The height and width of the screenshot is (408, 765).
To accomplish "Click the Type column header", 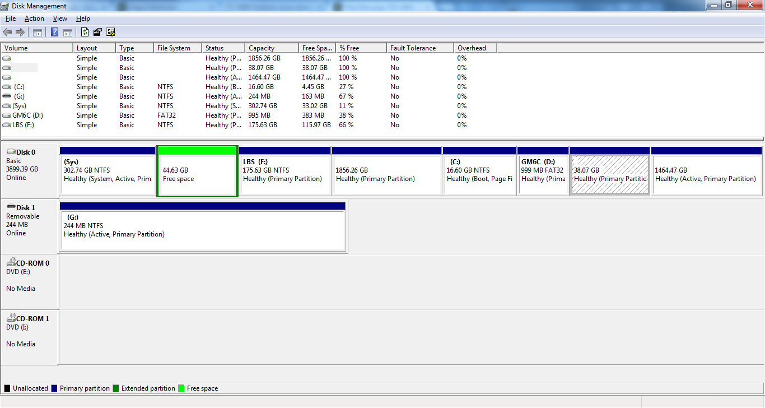I will (134, 48).
